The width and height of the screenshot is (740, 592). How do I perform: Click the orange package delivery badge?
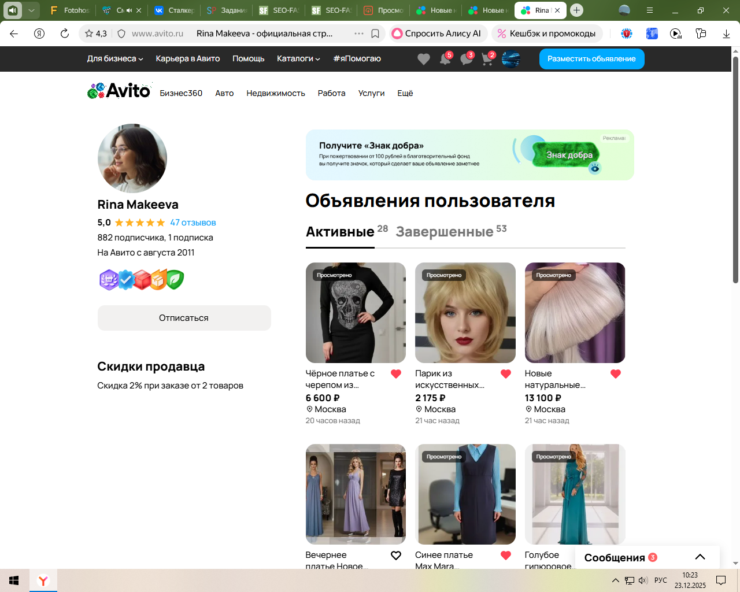[158, 280]
